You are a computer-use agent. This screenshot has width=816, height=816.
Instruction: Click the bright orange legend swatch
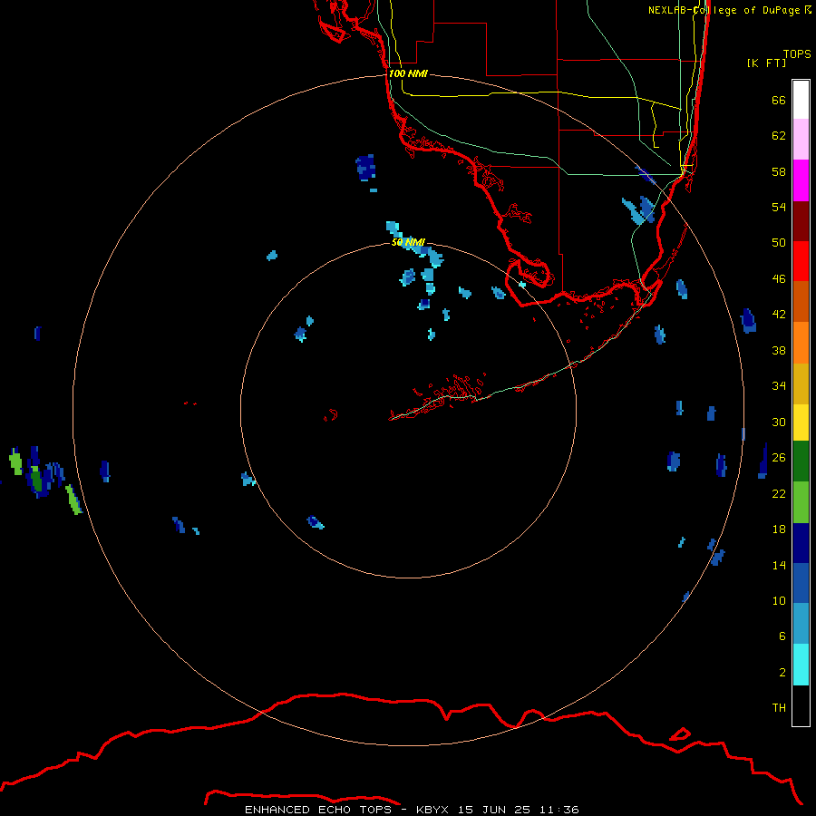pyautogui.click(x=801, y=343)
